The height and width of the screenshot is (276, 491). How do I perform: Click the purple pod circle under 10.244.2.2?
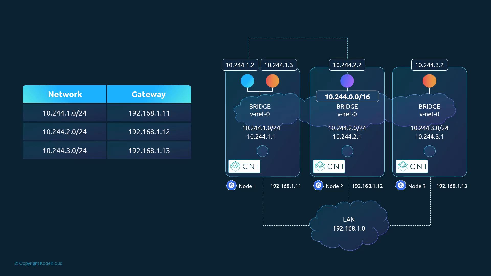[347, 81]
